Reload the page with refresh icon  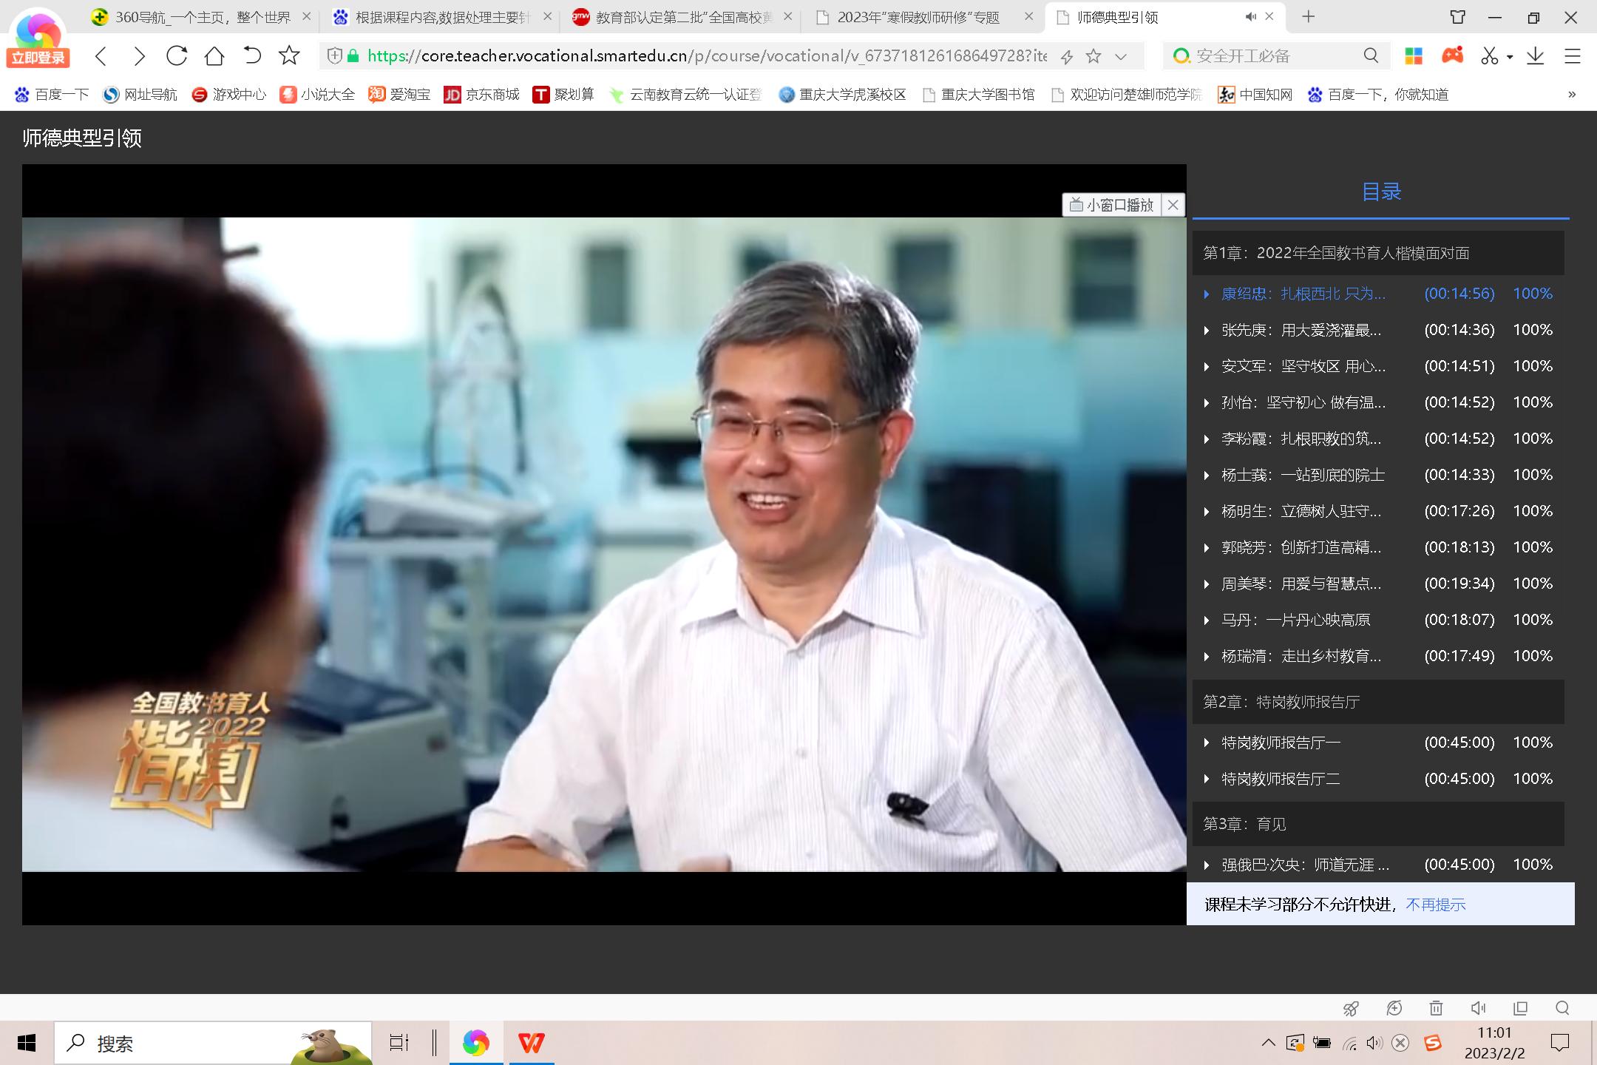[177, 55]
